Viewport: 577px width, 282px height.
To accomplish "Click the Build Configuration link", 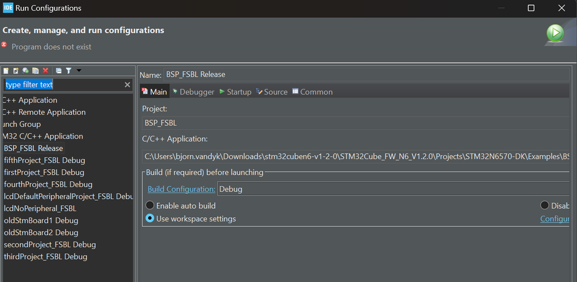I will [x=181, y=189].
